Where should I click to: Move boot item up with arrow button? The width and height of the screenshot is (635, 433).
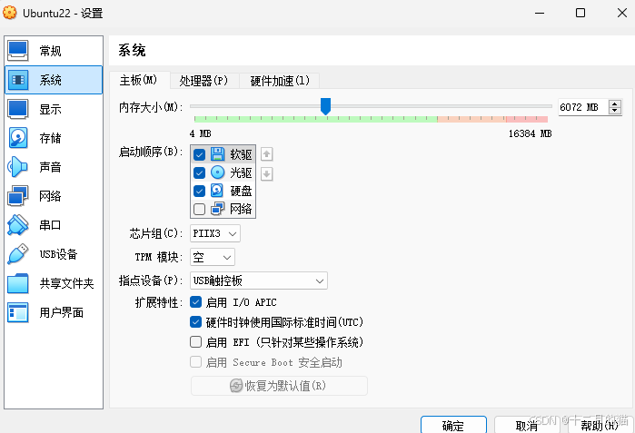pos(266,154)
